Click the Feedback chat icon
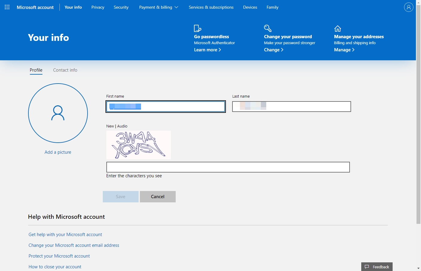421x271 pixels. tap(367, 267)
